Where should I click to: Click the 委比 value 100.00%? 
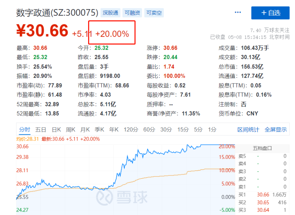[174, 76]
